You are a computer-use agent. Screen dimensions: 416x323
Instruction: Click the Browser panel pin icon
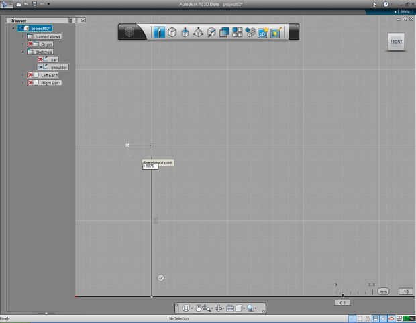[x=70, y=20]
